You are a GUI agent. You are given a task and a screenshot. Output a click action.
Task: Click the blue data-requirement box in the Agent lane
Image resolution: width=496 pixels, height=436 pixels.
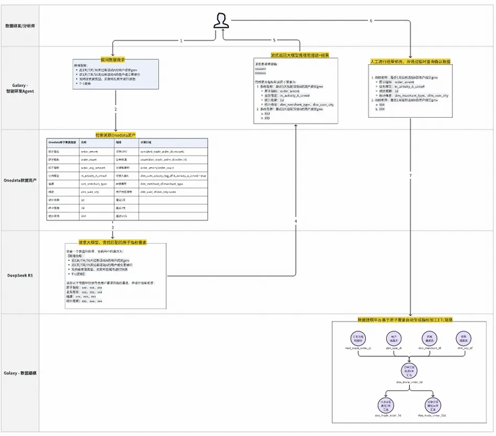[x=116, y=75]
